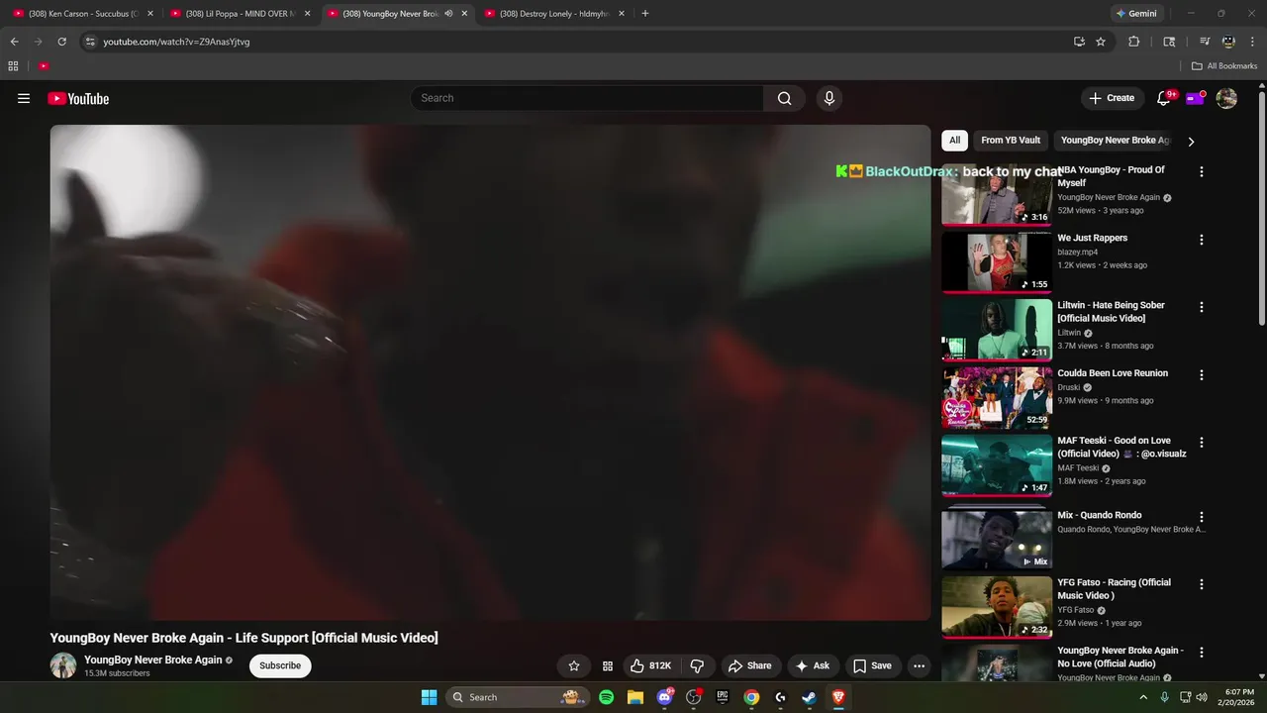Go back to previous page
Viewport: 1267px width, 713px height.
(14, 42)
